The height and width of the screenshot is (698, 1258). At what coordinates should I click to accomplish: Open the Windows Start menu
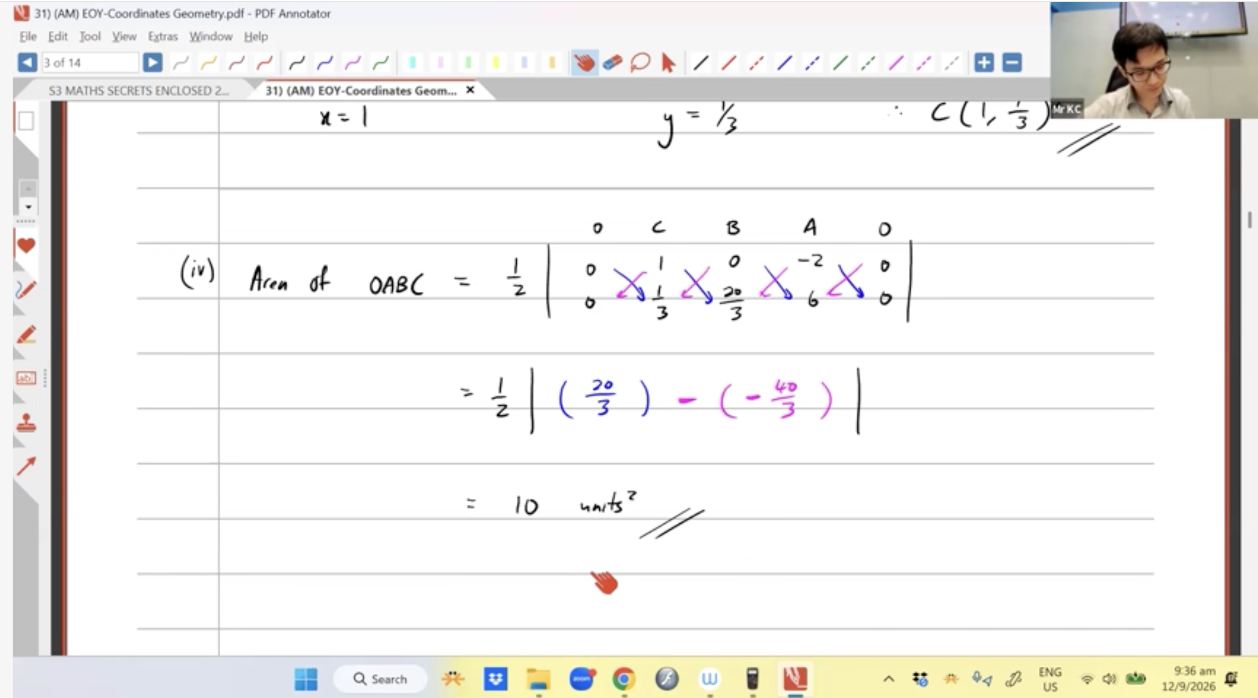(305, 679)
